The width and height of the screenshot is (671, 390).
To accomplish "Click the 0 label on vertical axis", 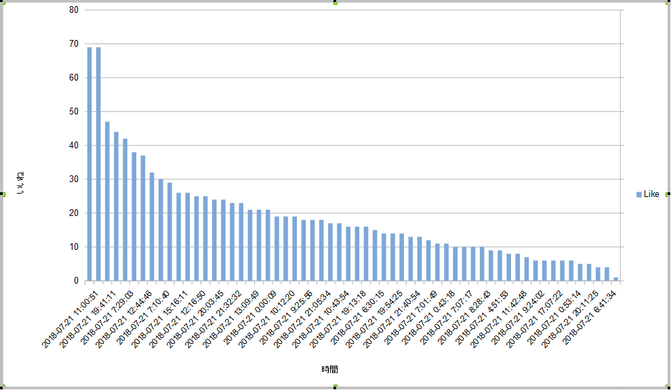I will coord(76,281).
